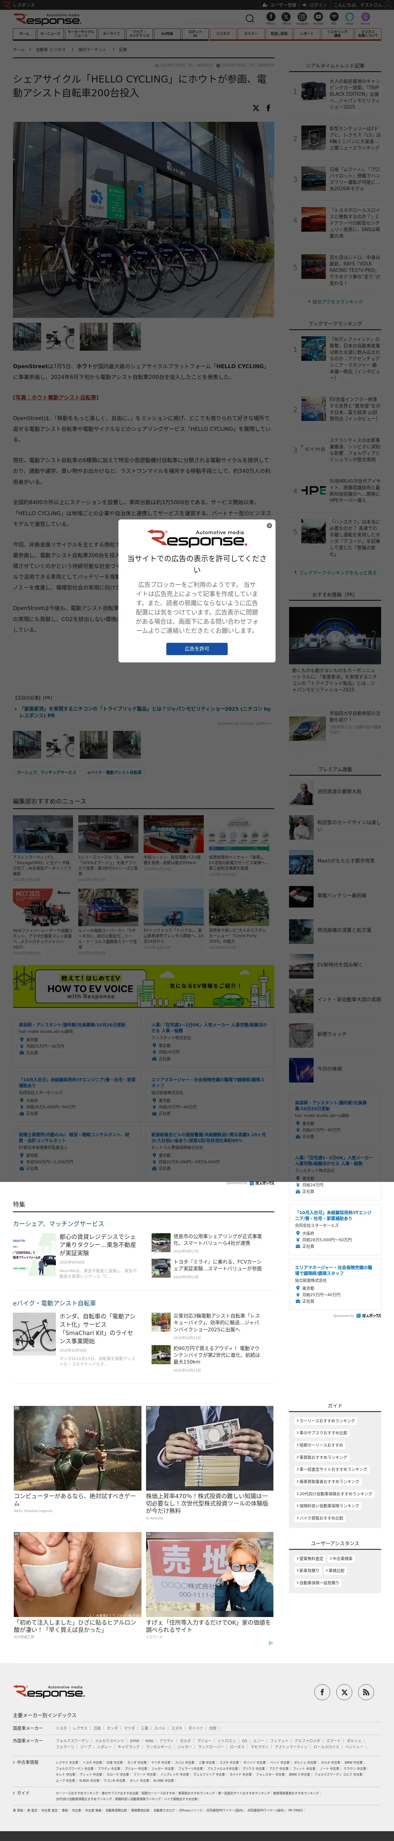Open the eバイク・電動アシスト自転車 tag
The image size is (394, 1841).
(114, 772)
